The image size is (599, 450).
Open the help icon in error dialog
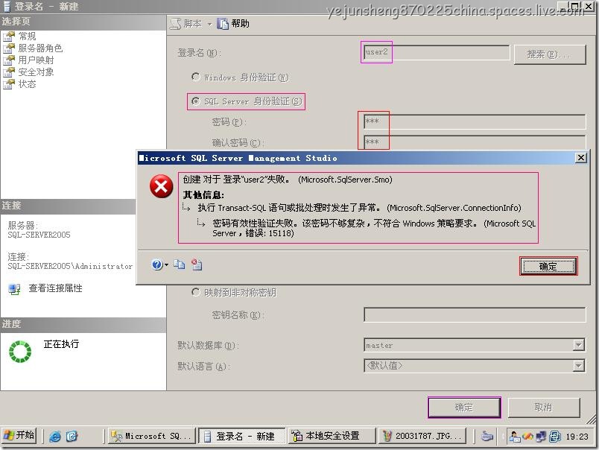156,264
